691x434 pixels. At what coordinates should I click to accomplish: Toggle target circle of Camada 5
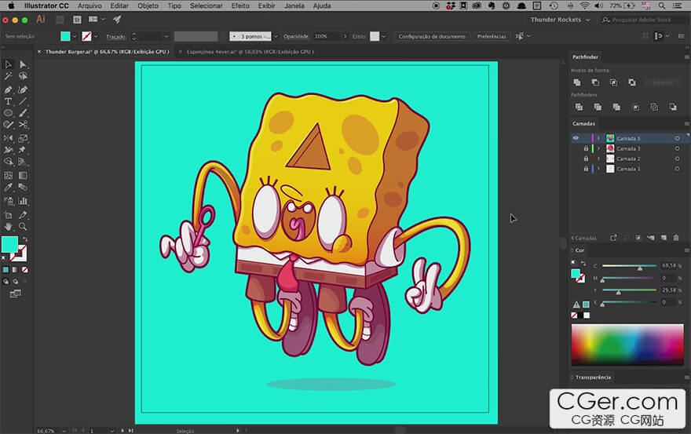(x=678, y=138)
